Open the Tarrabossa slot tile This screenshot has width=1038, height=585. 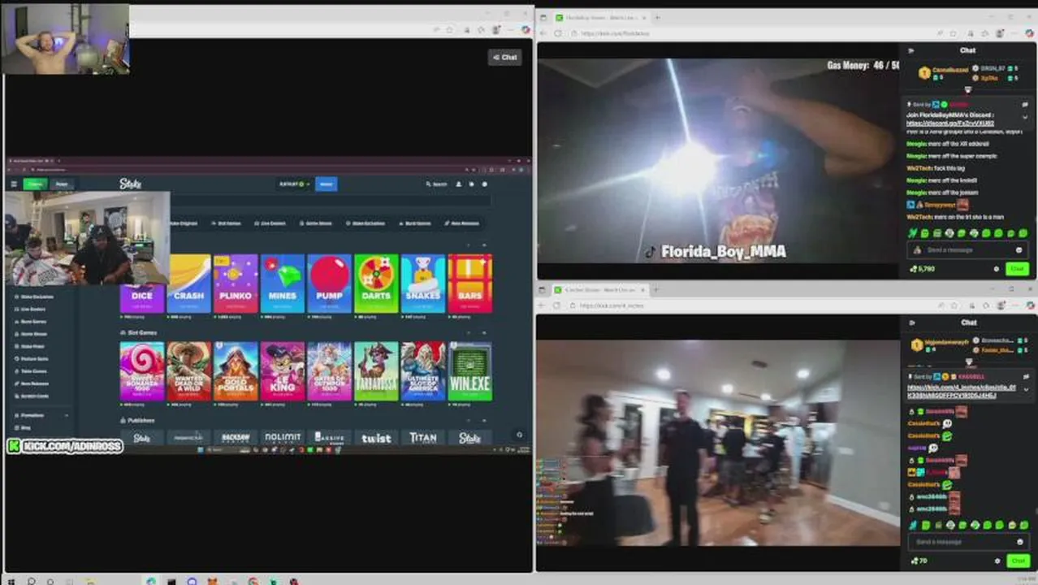tap(376, 370)
